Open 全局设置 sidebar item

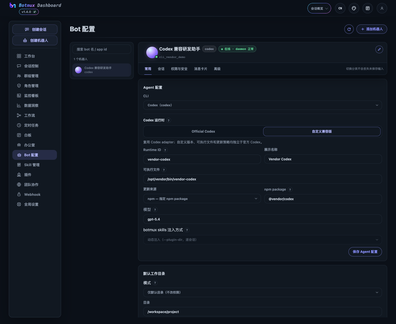click(35, 204)
